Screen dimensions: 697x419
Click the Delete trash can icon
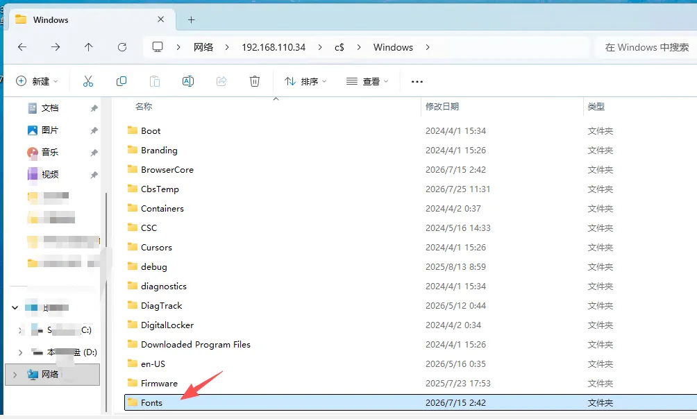pyautogui.click(x=255, y=81)
